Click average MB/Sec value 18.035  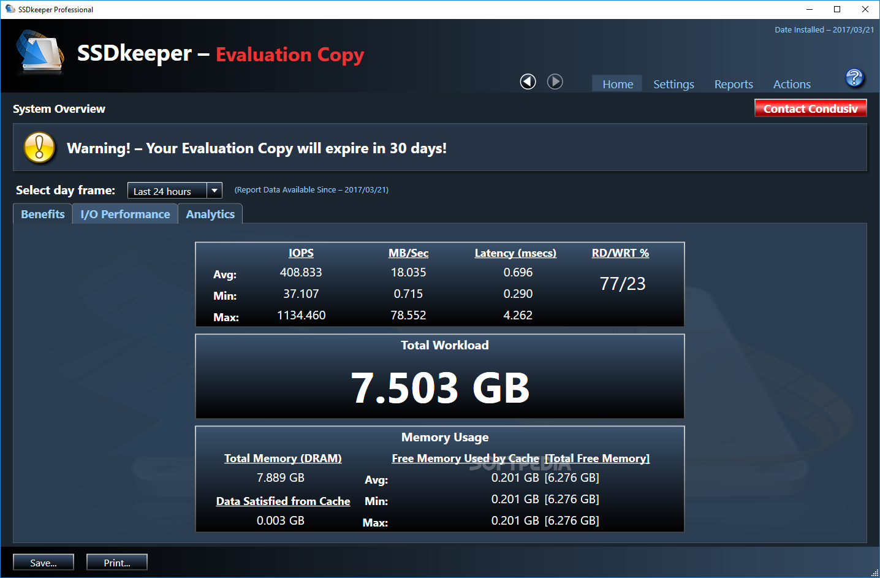408,272
